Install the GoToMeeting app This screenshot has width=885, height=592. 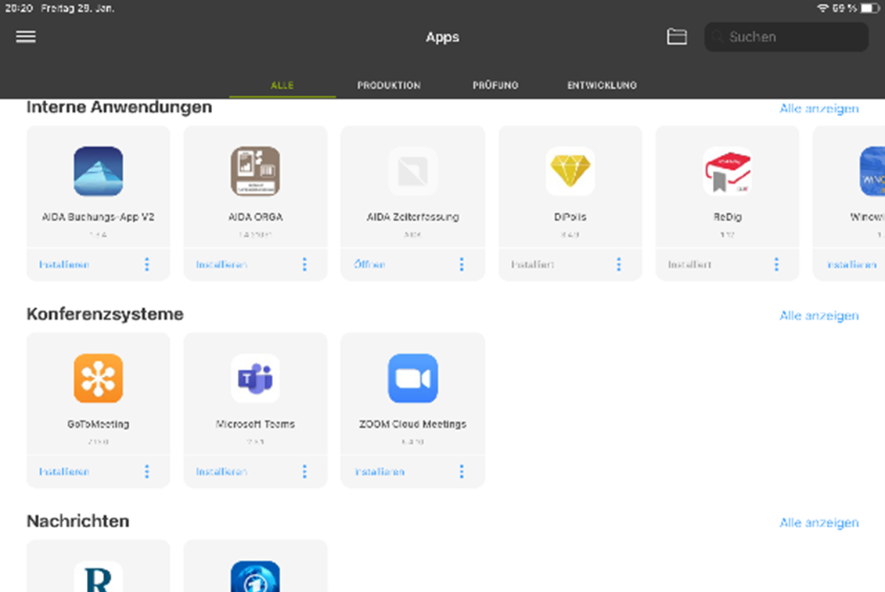[x=64, y=472]
